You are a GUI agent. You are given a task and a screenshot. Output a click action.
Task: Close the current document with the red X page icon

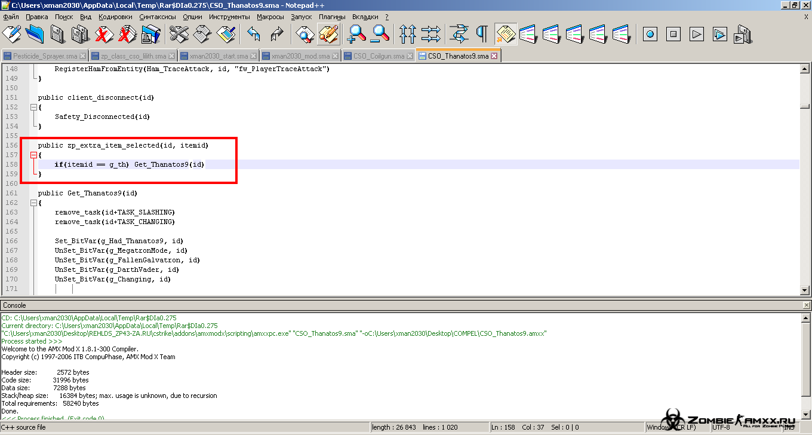[104, 33]
